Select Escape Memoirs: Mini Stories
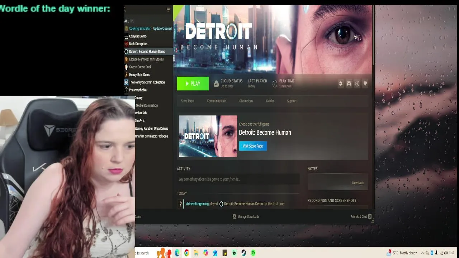Viewport: 459px width, 258px height. click(x=148, y=59)
